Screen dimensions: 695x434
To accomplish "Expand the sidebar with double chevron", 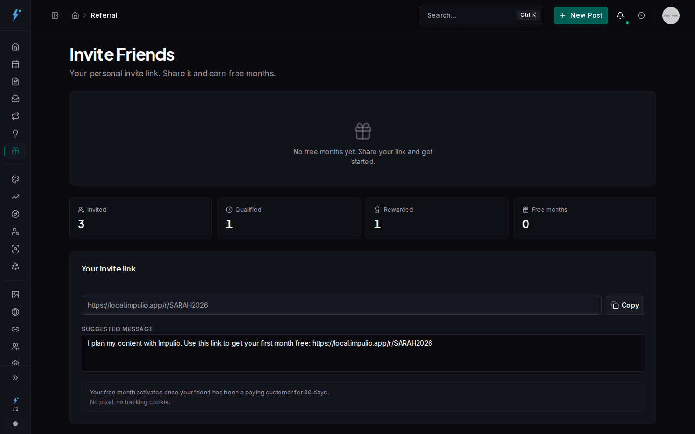I will pyautogui.click(x=15, y=378).
